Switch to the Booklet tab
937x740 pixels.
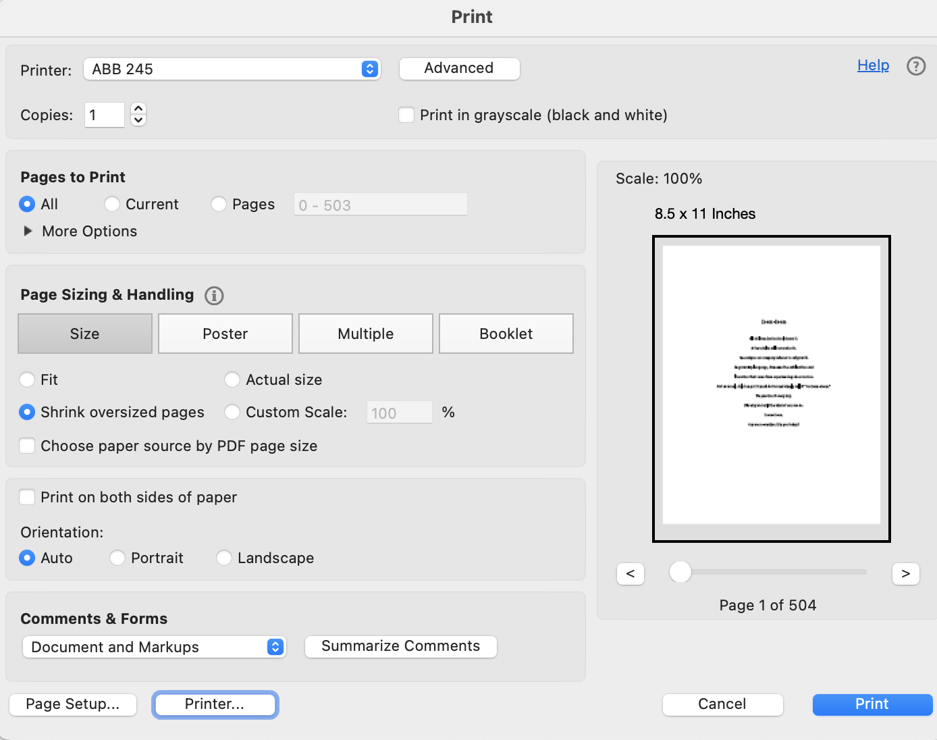click(506, 334)
